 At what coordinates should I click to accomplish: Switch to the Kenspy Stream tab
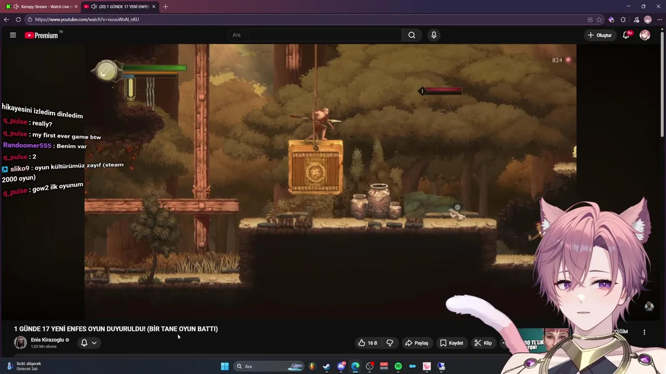pos(42,7)
